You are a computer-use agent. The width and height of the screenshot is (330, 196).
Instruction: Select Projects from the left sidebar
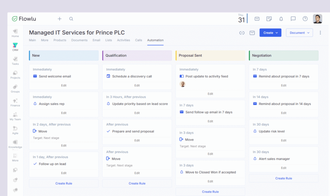click(15, 74)
